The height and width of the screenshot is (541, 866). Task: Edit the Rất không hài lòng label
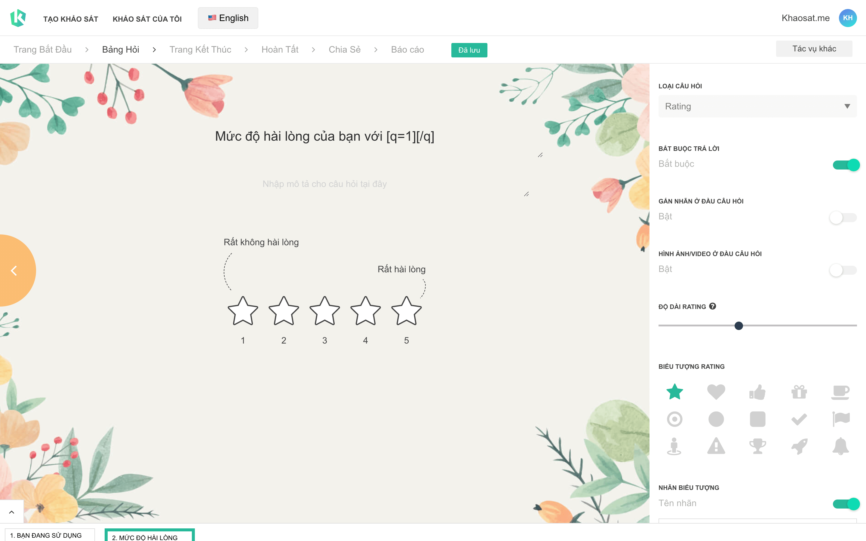(261, 242)
